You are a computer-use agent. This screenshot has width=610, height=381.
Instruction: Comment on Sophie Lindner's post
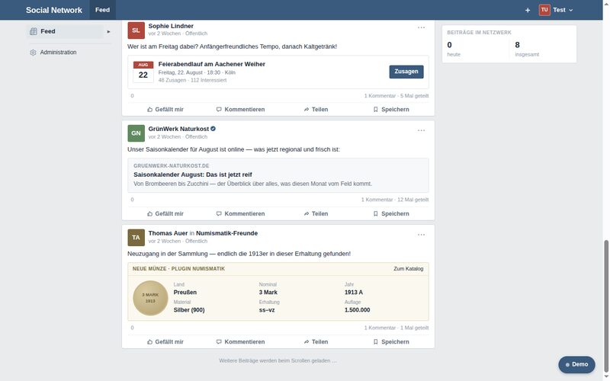[240, 110]
